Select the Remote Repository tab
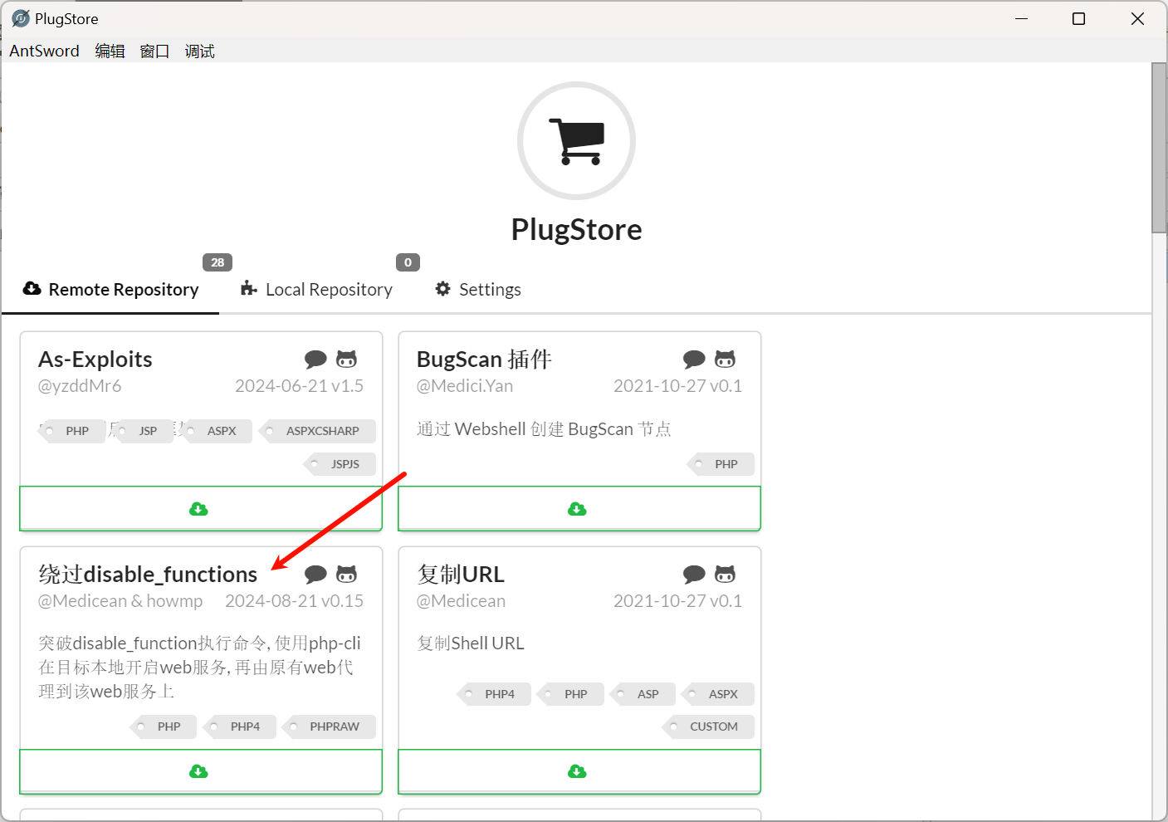 tap(111, 290)
